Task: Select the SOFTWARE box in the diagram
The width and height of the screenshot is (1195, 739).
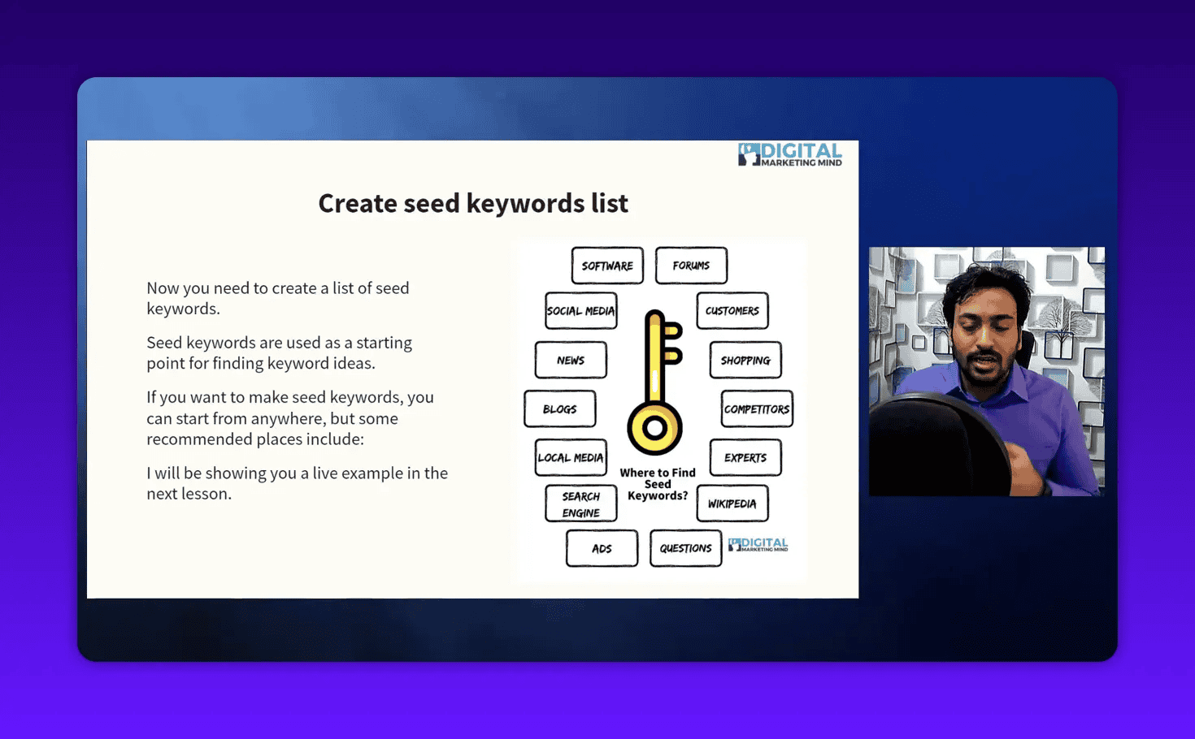Action: (x=606, y=265)
